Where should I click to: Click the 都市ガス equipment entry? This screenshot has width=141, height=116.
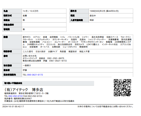[x=27, y=37]
